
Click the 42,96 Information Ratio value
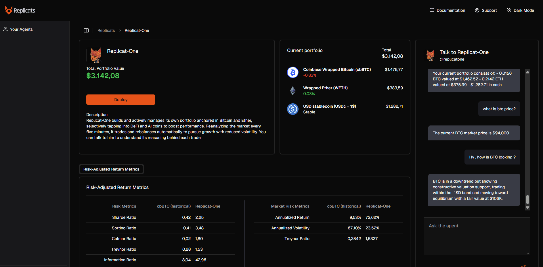pos(201,260)
